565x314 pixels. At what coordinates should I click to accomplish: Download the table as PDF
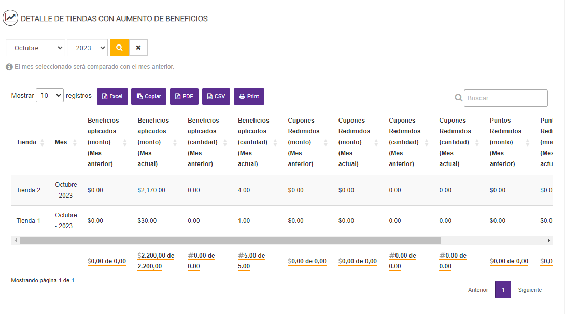point(184,97)
